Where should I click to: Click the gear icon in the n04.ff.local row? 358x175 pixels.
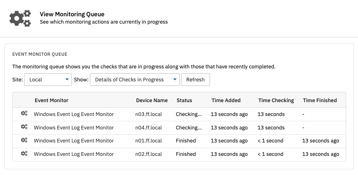point(24,127)
